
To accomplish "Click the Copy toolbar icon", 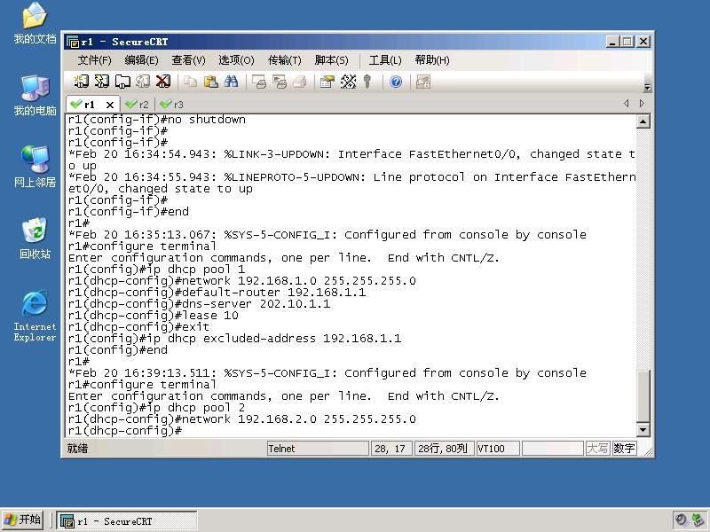I will [190, 82].
